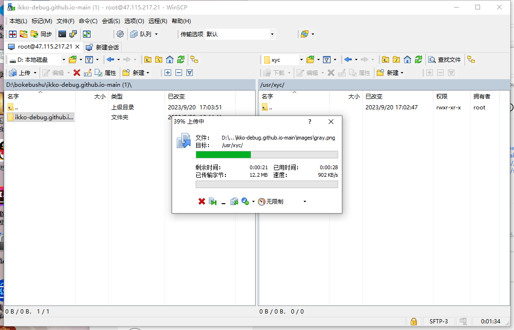Open the speed limit 无限制 dropdown
This screenshot has width=514, height=330.
pyautogui.click(x=305, y=201)
